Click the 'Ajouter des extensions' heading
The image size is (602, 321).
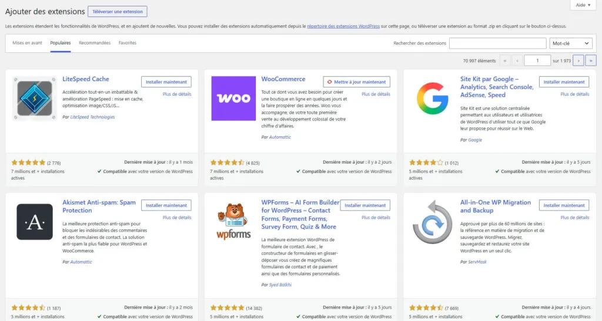[45, 12]
